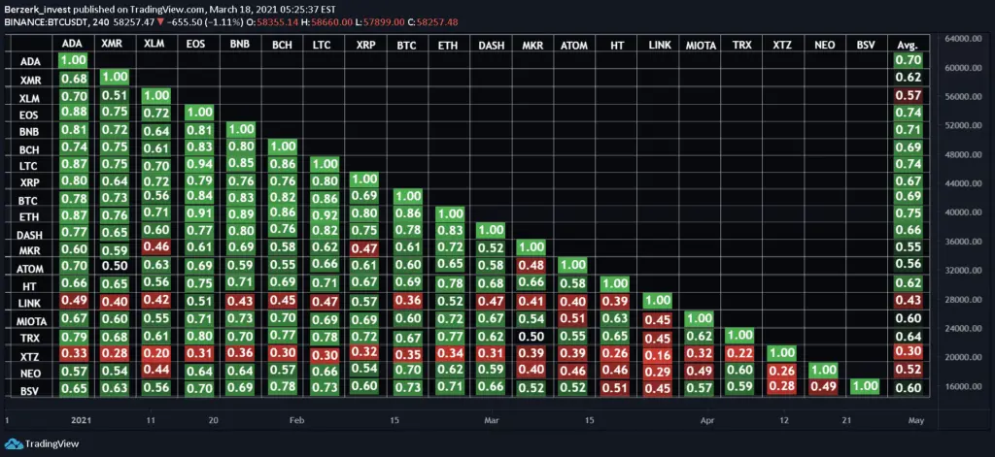Click the XLM row label
This screenshot has width=995, height=457.
tap(29, 98)
